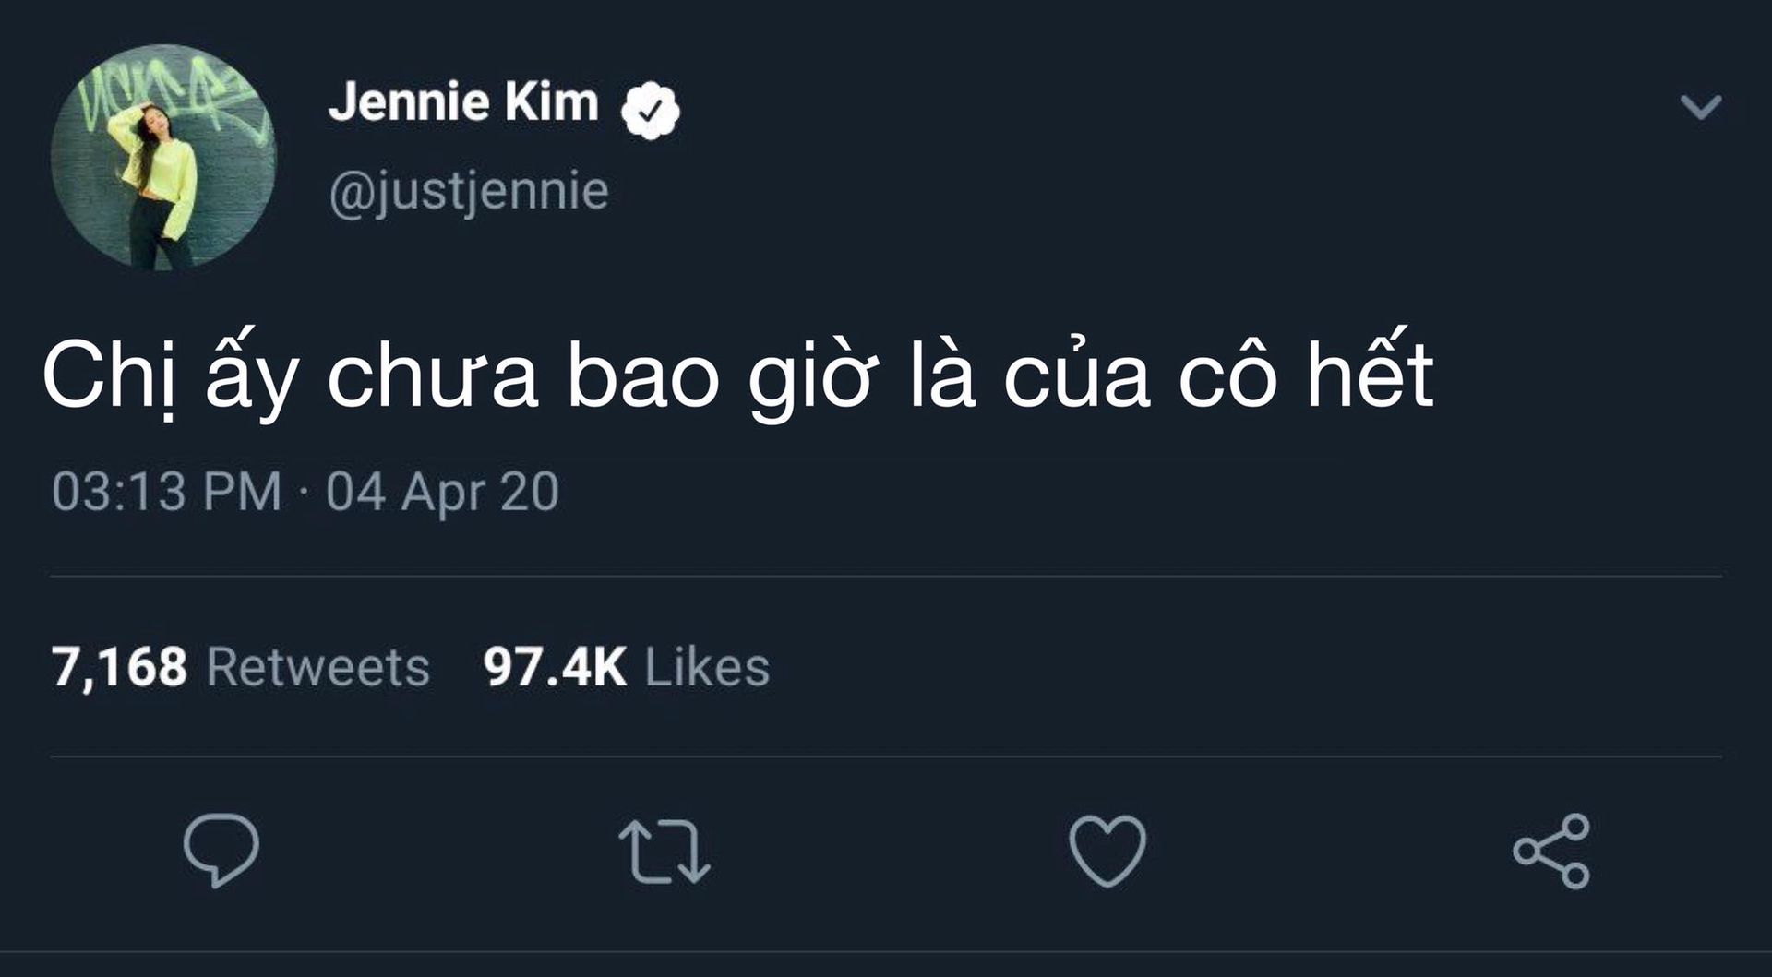Click the 03:13 PM timestamp

[166, 491]
